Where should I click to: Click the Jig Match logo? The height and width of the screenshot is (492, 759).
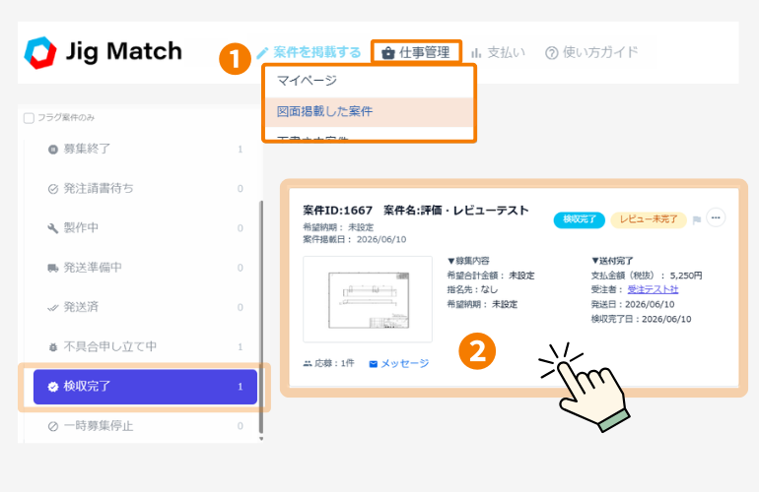(103, 52)
